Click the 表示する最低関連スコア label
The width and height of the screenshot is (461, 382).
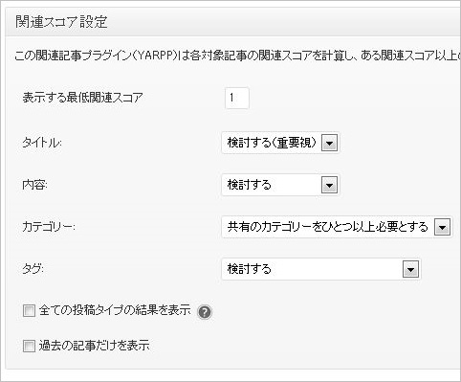coord(82,98)
